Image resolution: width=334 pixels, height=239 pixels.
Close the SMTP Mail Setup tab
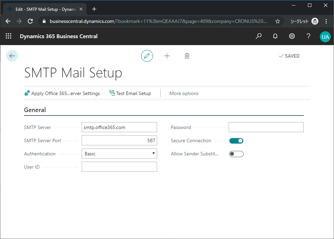[81, 9]
